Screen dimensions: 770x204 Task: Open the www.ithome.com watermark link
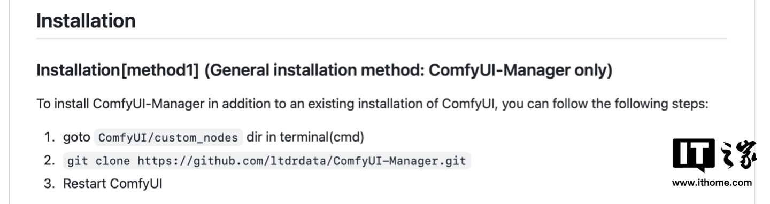pyautogui.click(x=712, y=183)
